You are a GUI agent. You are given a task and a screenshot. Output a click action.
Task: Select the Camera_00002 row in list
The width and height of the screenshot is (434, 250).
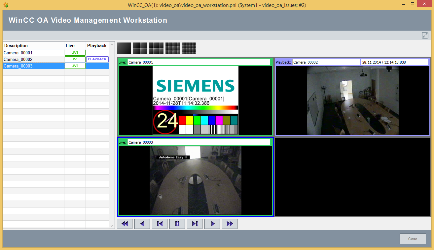click(x=33, y=59)
